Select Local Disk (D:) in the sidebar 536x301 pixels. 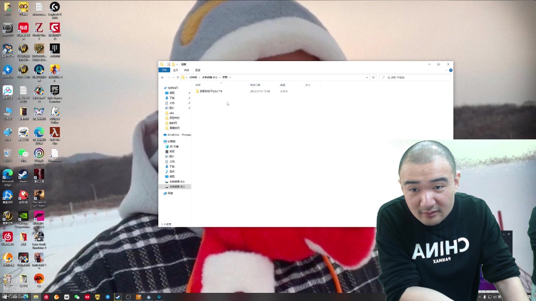175,186
